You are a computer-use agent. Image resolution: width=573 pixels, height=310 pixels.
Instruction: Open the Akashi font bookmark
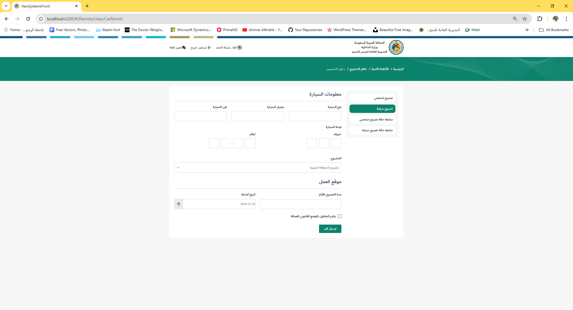point(108,30)
